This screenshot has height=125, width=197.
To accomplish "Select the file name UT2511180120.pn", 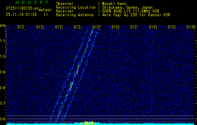I will (x=23, y=8).
